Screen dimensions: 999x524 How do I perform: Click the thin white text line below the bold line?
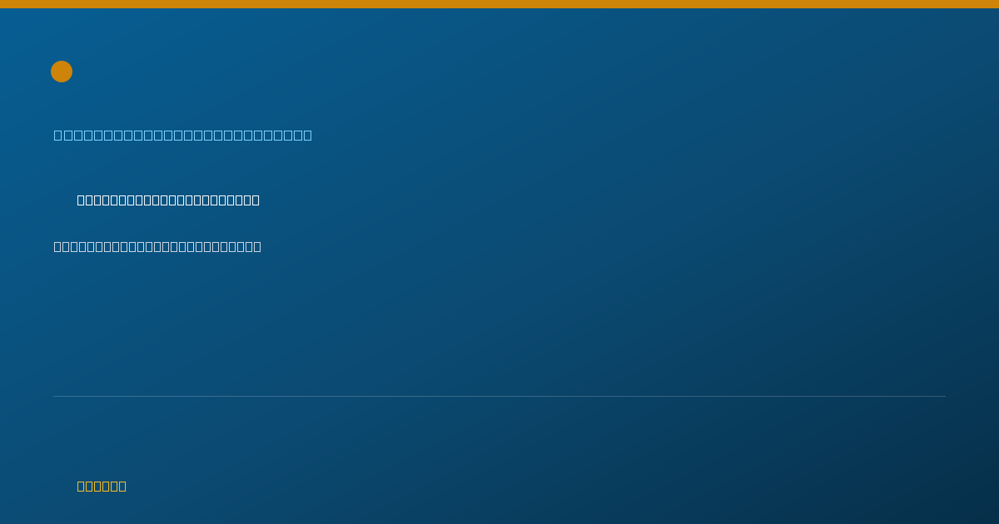tap(157, 246)
